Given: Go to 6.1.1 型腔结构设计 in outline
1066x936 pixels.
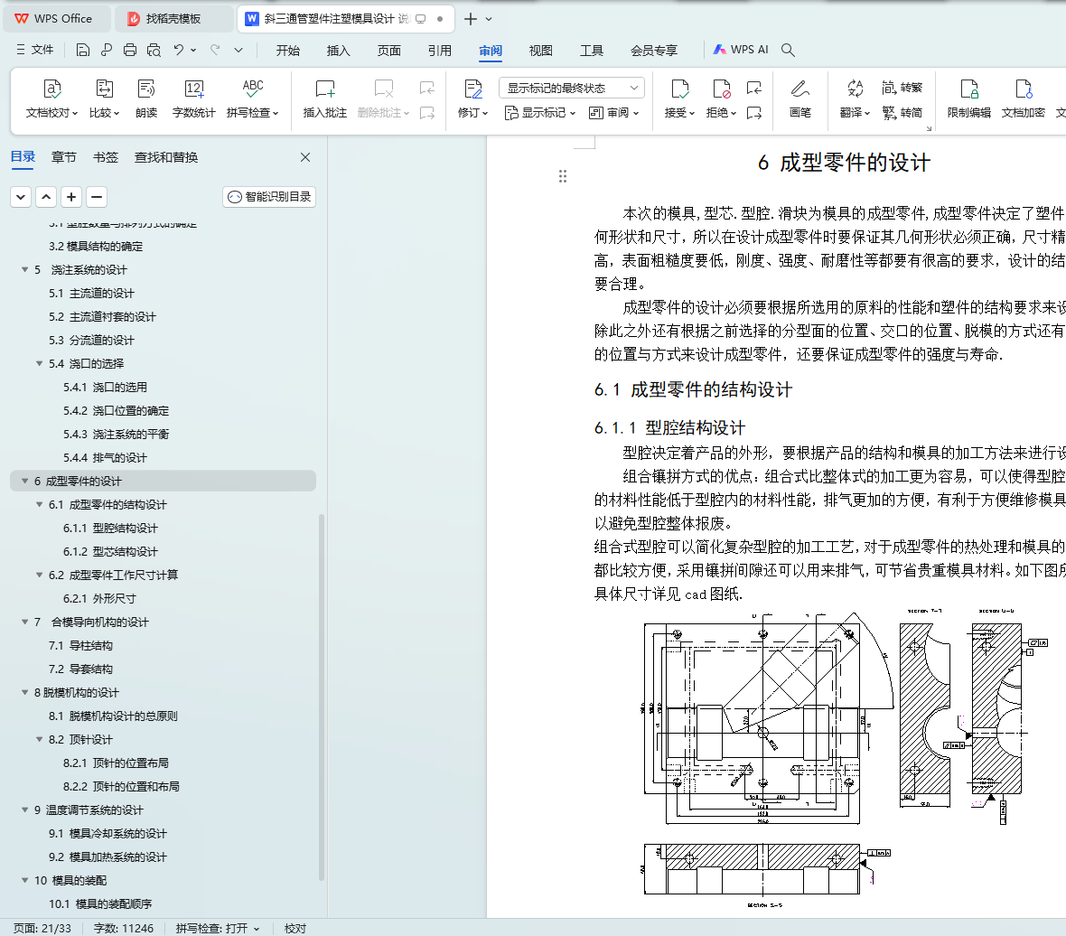Looking at the screenshot, I should (x=110, y=528).
